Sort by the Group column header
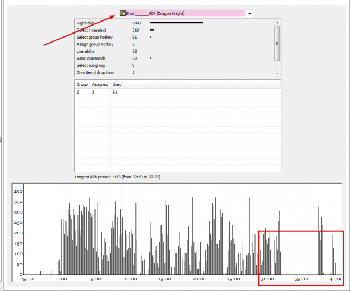Screen dimensions: 350x291 tap(82, 84)
